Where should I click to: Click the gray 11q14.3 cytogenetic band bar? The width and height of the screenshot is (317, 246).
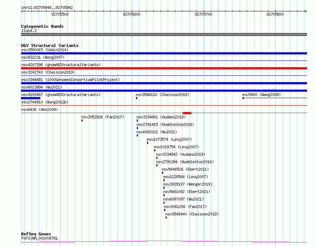(x=164, y=34)
